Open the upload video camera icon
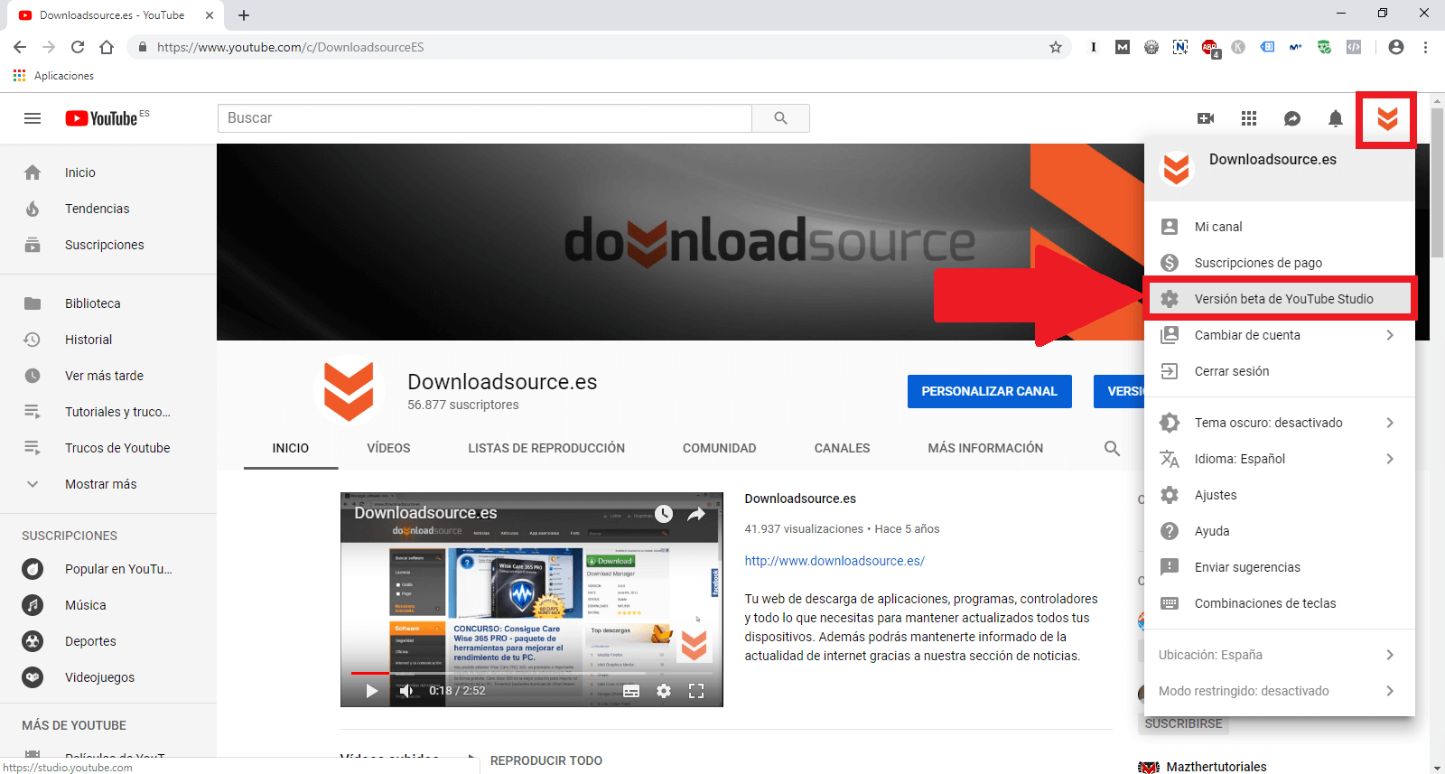This screenshot has width=1445, height=774. [x=1206, y=118]
